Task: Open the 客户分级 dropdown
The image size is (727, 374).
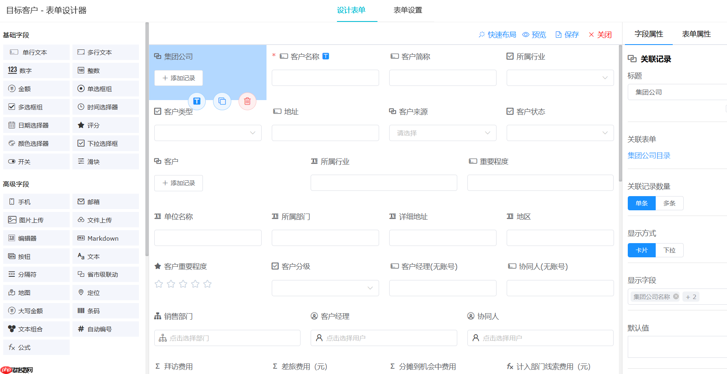Action: (x=325, y=288)
